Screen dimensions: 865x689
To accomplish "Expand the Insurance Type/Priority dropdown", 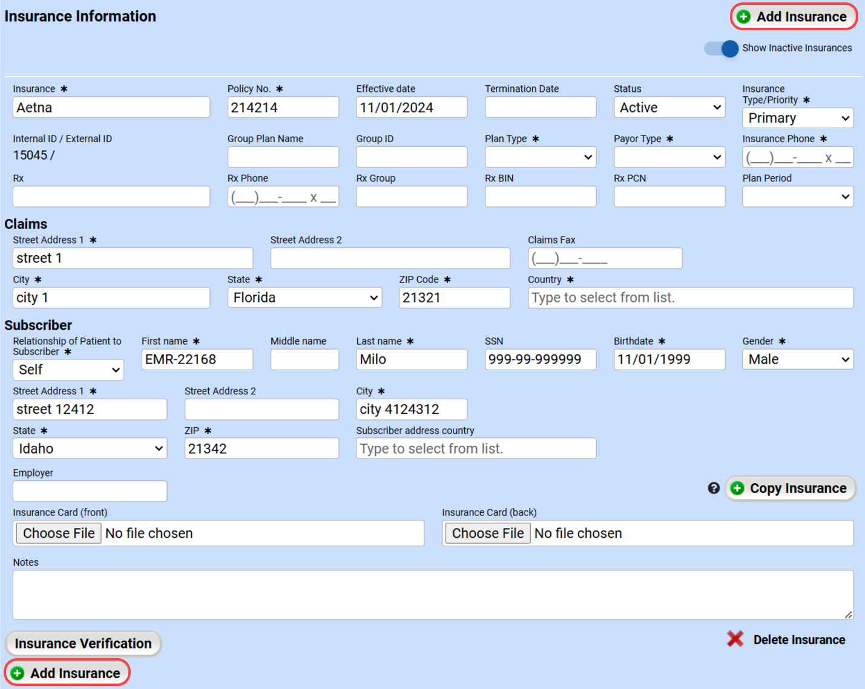I will point(797,118).
